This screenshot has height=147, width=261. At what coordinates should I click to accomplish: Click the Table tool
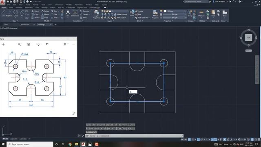(x=83, y=18)
